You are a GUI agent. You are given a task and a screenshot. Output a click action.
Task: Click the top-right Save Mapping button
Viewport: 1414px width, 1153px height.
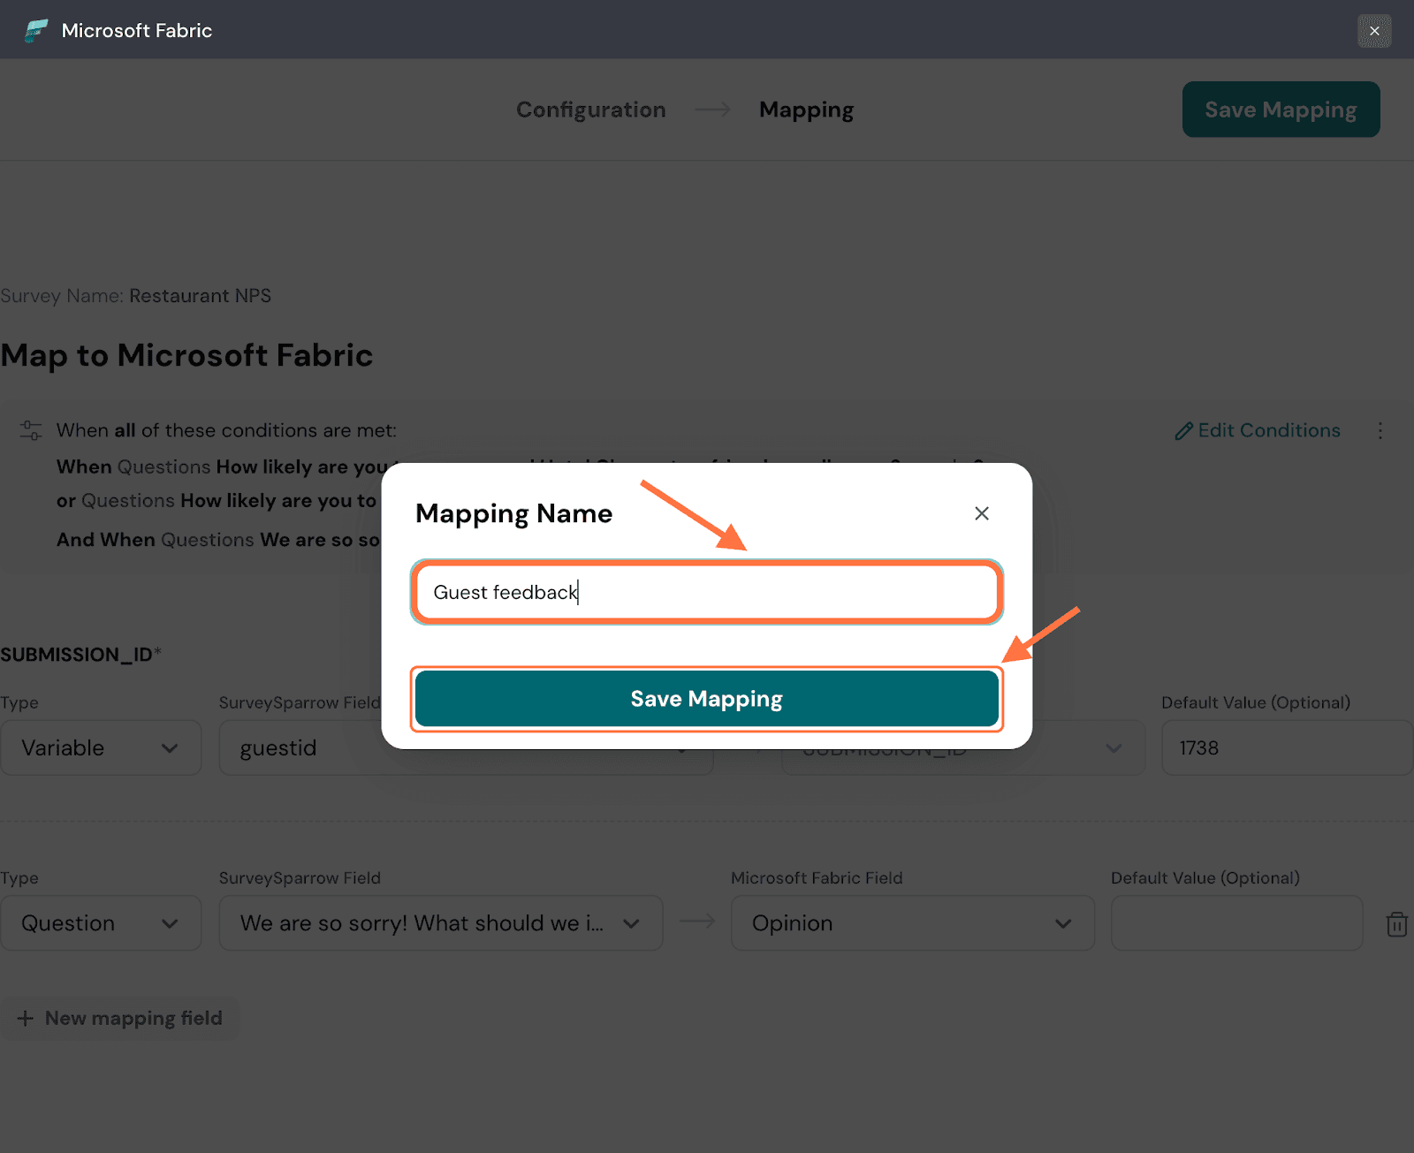click(1281, 110)
